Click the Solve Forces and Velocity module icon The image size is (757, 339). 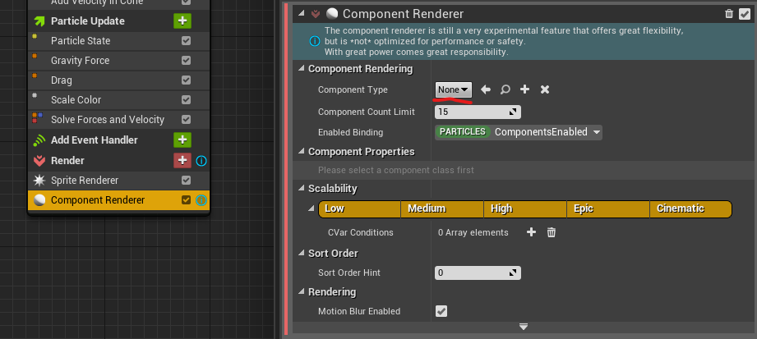coord(37,117)
